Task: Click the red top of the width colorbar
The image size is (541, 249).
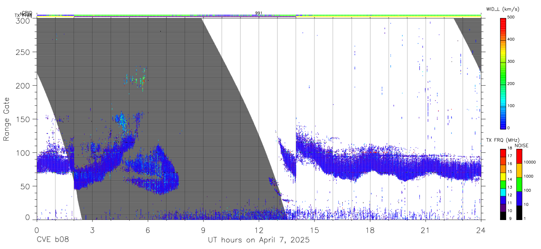Action: point(503,22)
